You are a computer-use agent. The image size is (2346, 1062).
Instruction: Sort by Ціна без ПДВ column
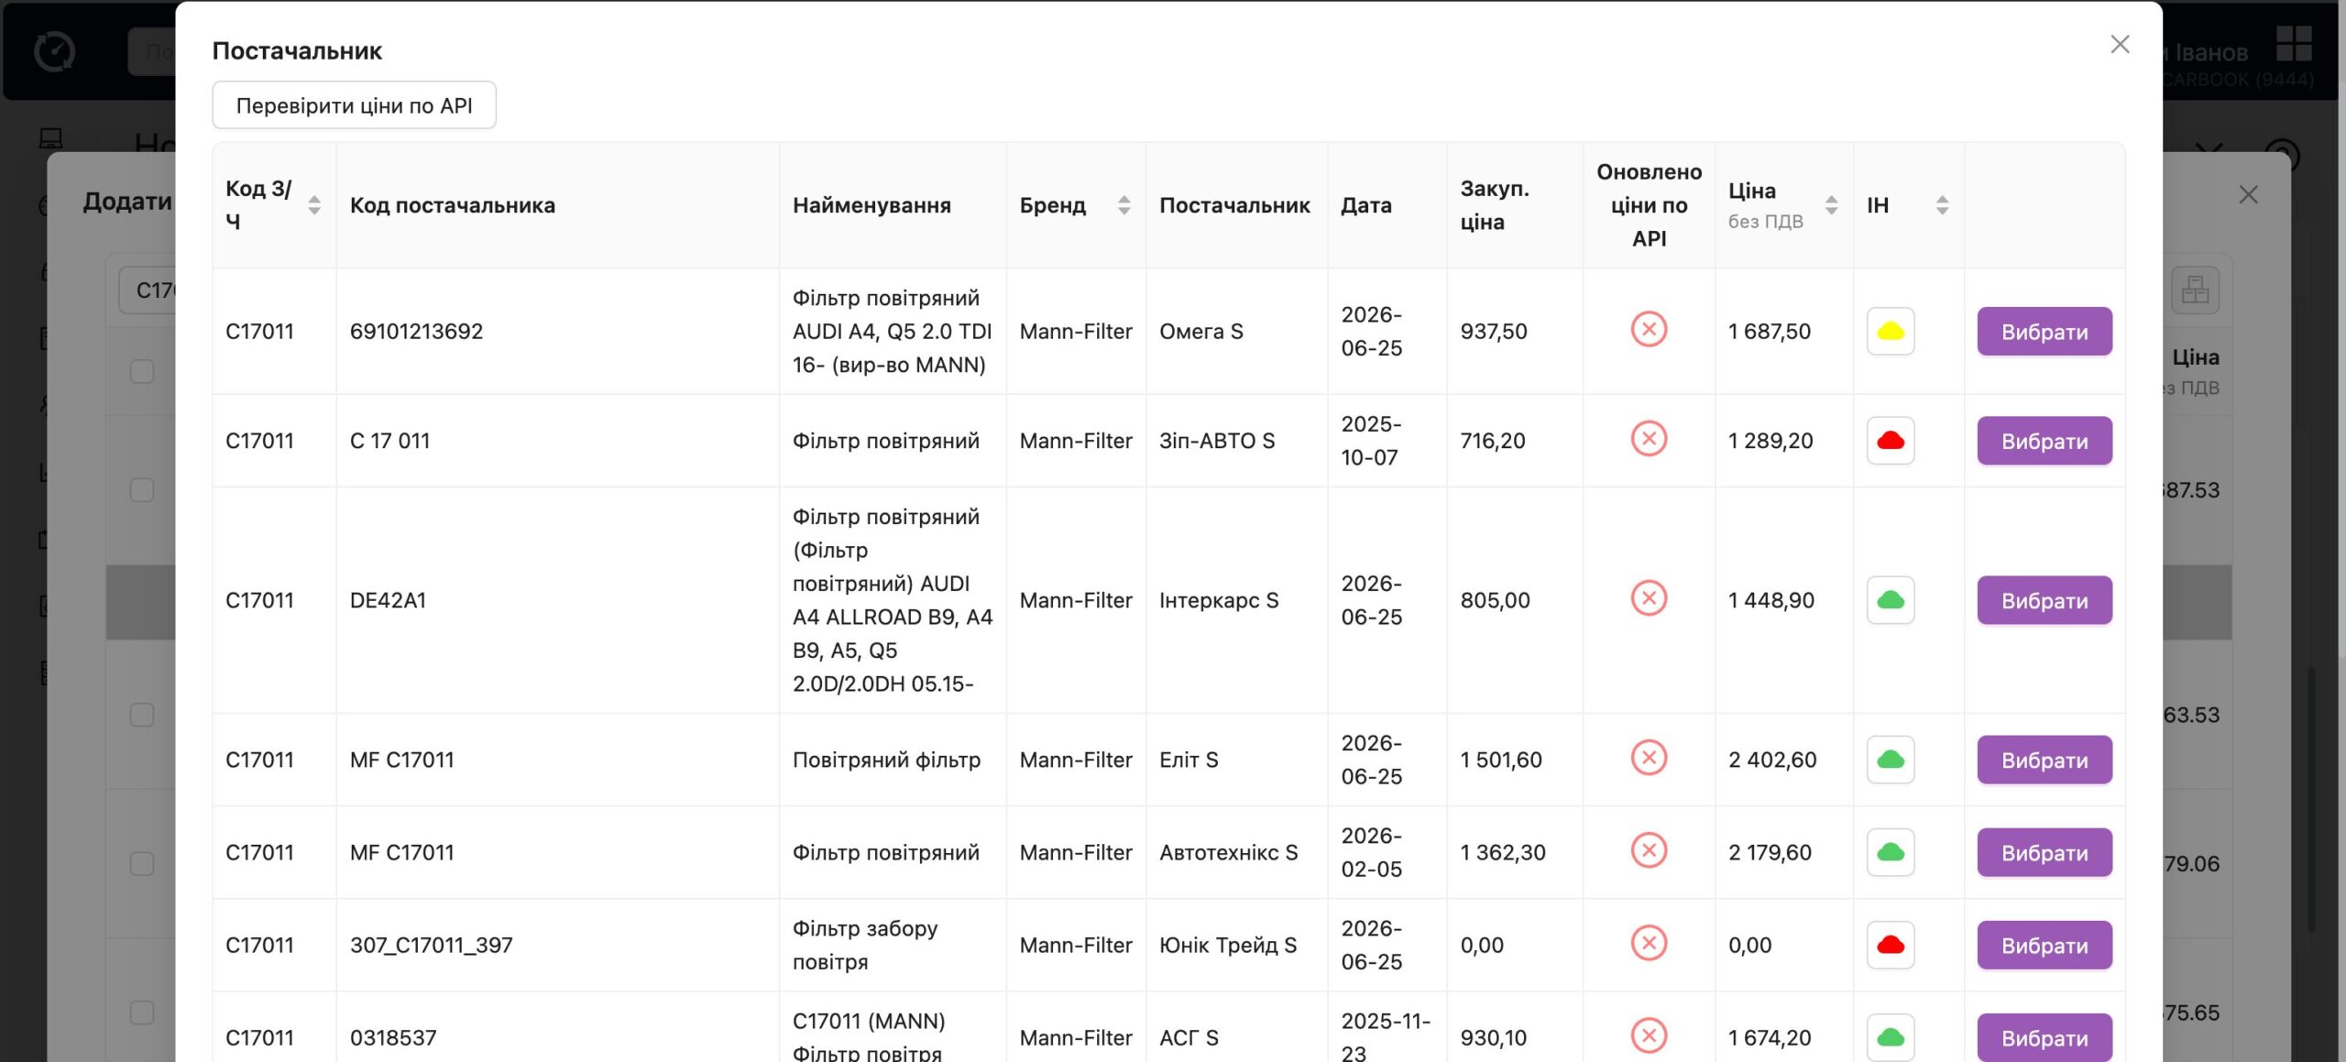point(1831,204)
